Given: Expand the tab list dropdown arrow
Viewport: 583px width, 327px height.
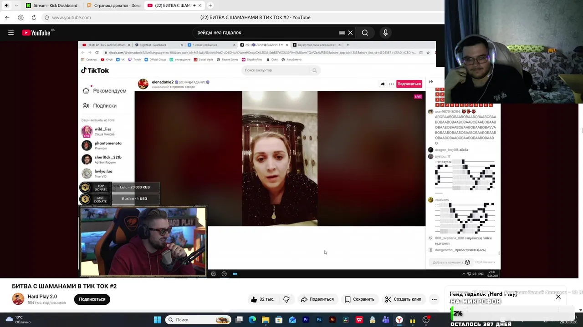Looking at the screenshot, I should 16,5.
